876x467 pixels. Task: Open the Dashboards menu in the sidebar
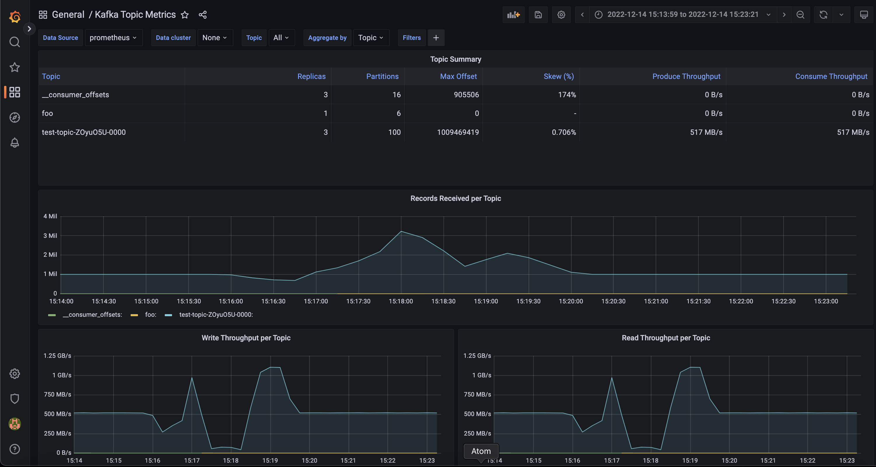pos(15,92)
